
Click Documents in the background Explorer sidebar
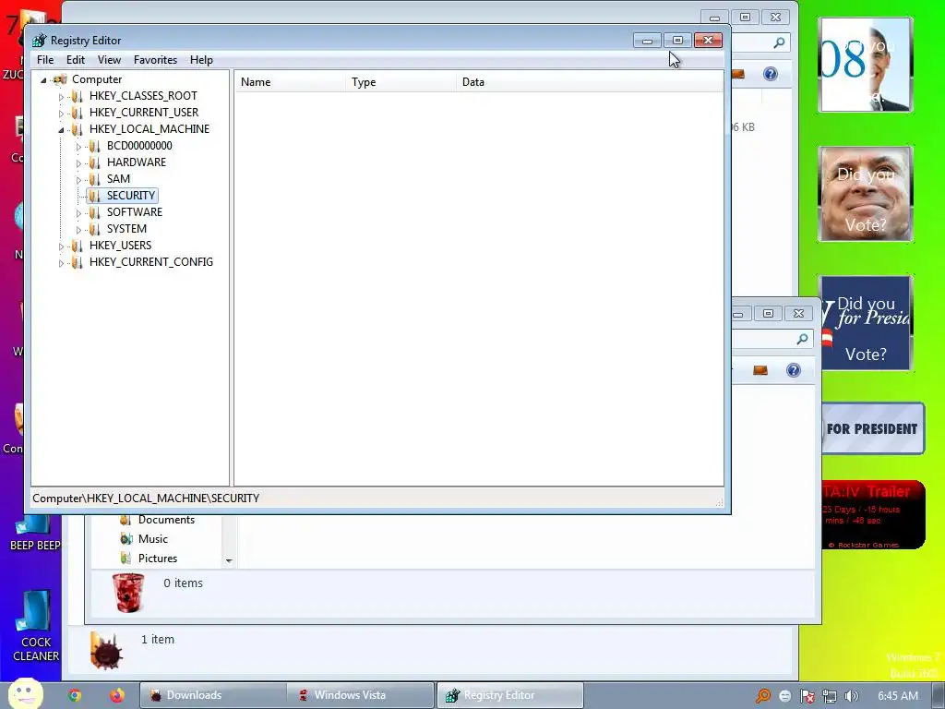[x=166, y=520]
